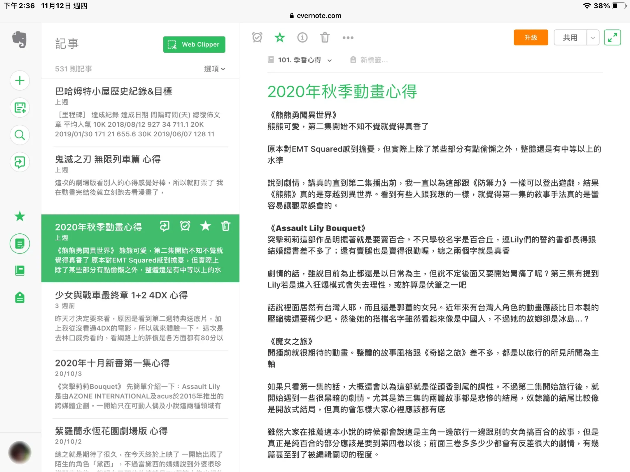Screen dimensions: 630x472
Task: Click the orange 升級 upgrade button
Action: click(x=531, y=38)
